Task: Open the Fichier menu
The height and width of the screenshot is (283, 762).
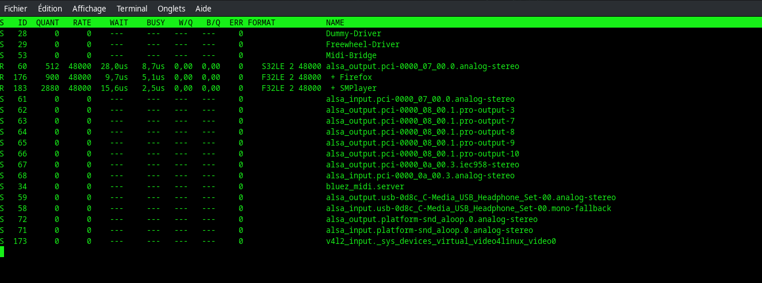Action: 16,9
